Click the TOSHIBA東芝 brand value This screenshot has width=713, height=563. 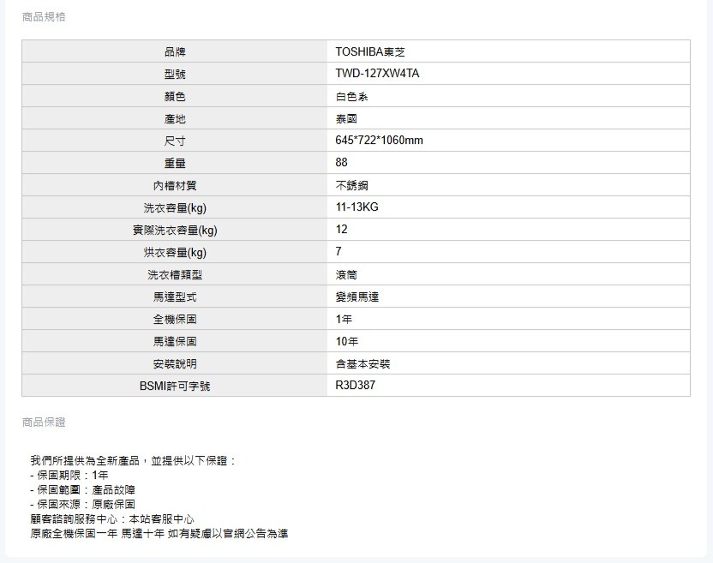[369, 51]
